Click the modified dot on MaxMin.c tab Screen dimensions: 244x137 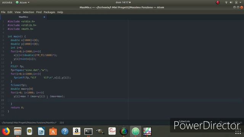click(44, 17)
